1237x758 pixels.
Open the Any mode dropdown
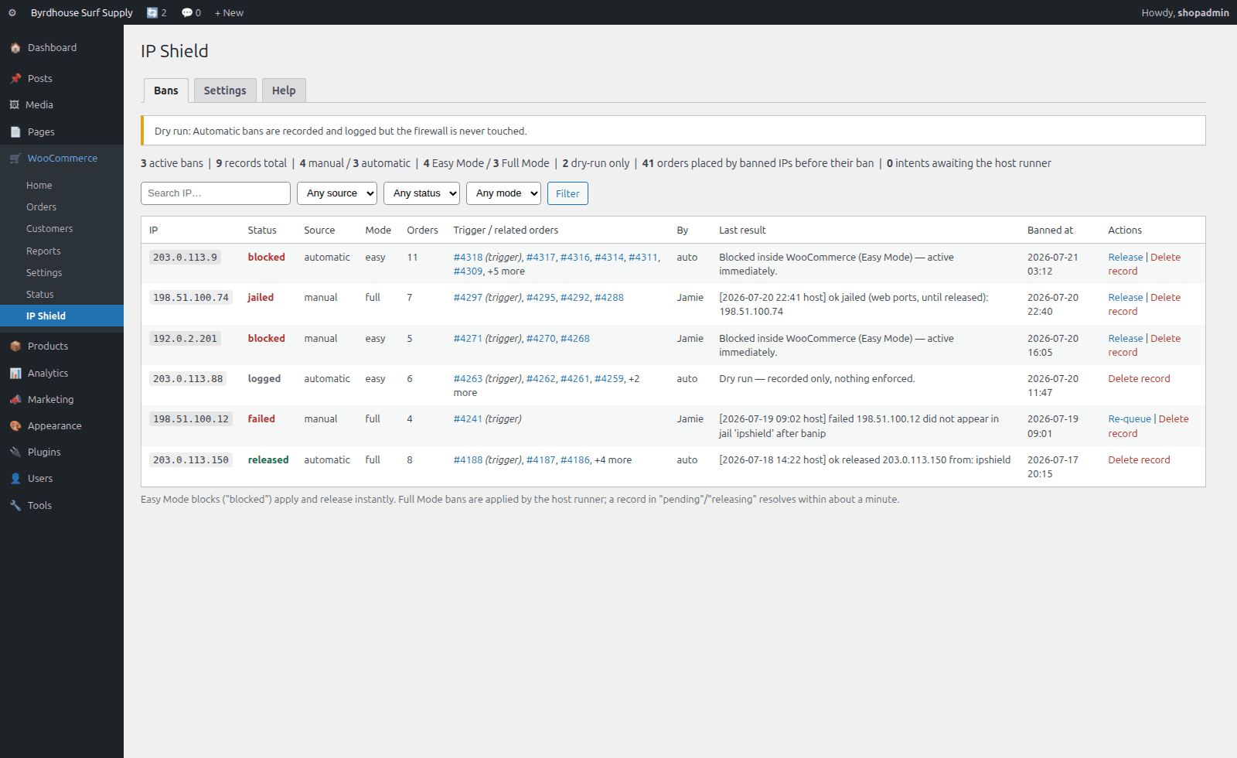[x=503, y=193]
